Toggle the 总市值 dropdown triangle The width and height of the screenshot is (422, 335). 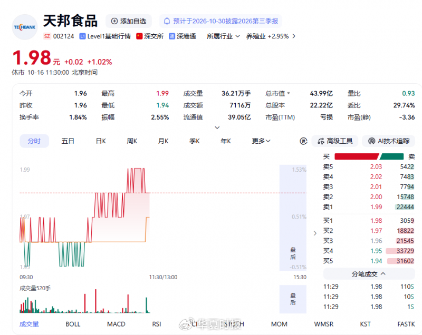pyautogui.click(x=289, y=93)
